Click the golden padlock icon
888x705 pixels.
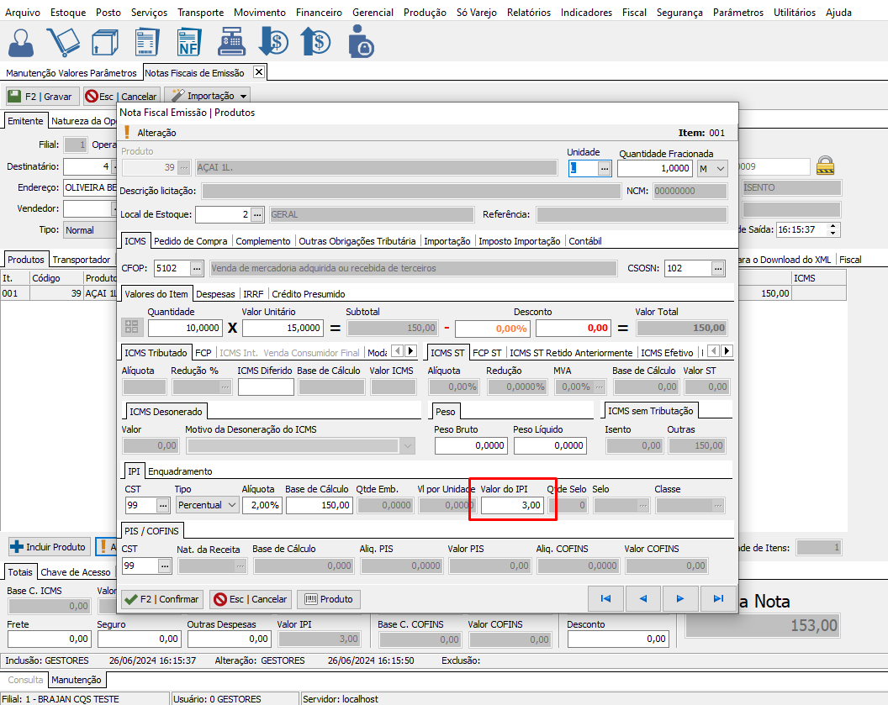click(x=826, y=166)
